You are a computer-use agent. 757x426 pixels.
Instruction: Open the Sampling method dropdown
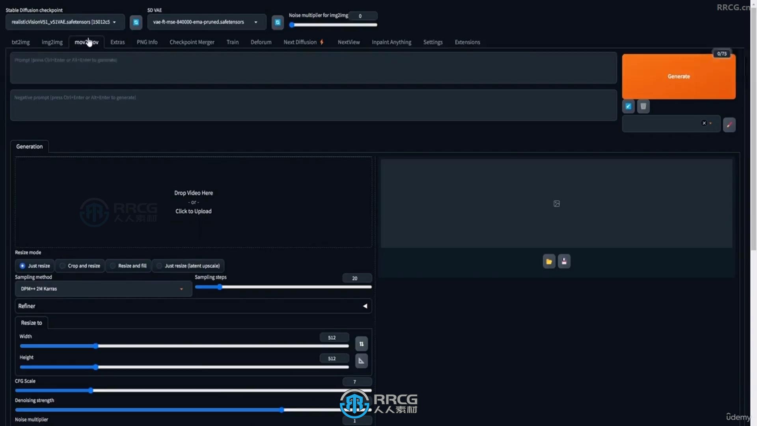(x=103, y=289)
